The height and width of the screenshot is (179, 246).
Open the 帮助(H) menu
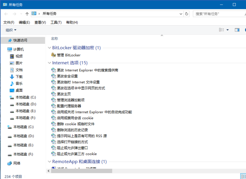[72, 23]
